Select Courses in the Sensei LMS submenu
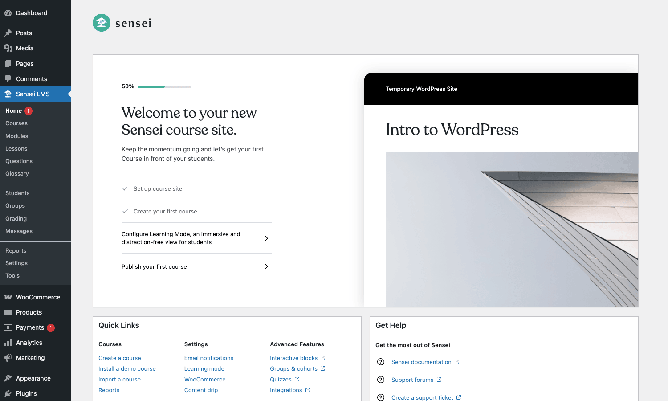This screenshot has width=668, height=401. 16,123
